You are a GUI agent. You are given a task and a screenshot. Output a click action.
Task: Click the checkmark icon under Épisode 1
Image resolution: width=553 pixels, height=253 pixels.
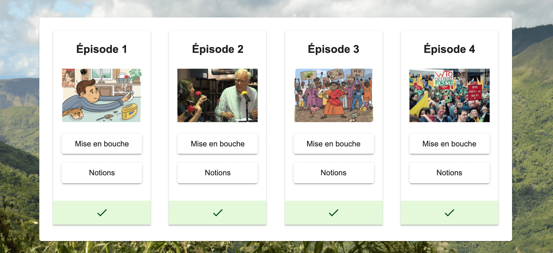tap(102, 213)
